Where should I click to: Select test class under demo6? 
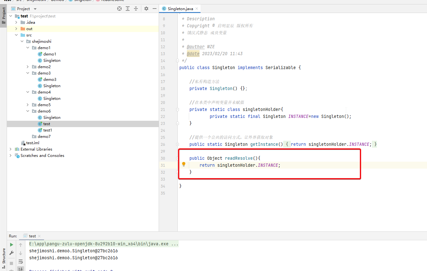point(47,124)
